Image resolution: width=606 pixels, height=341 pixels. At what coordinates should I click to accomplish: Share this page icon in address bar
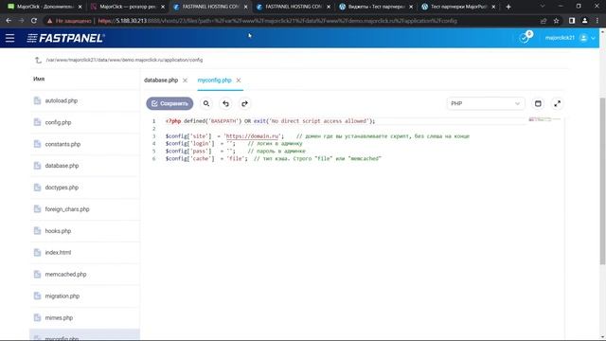pos(544,21)
